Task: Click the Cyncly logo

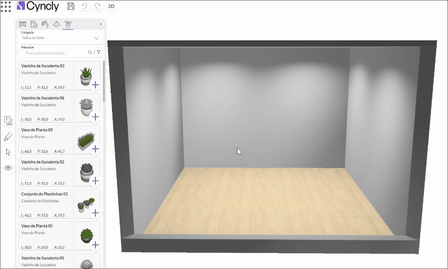Action: click(38, 6)
